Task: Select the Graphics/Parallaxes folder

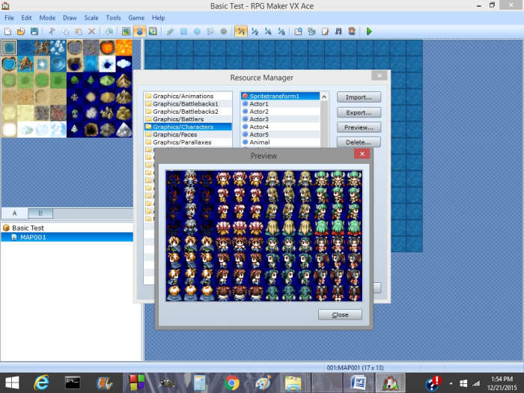Action: 188,142
